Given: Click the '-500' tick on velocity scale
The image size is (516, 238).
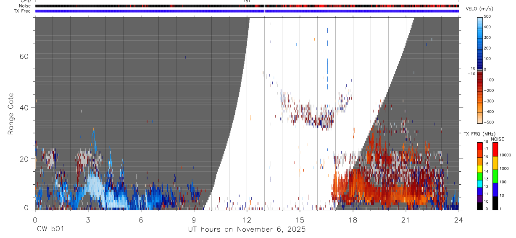Looking at the screenshot, I should [x=490, y=122].
